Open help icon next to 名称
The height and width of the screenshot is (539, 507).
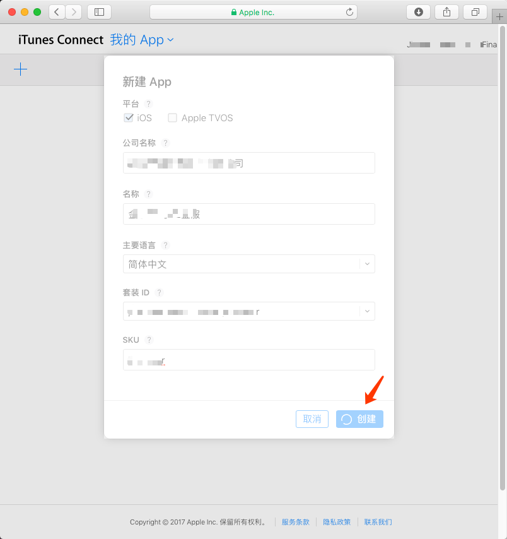pos(148,194)
